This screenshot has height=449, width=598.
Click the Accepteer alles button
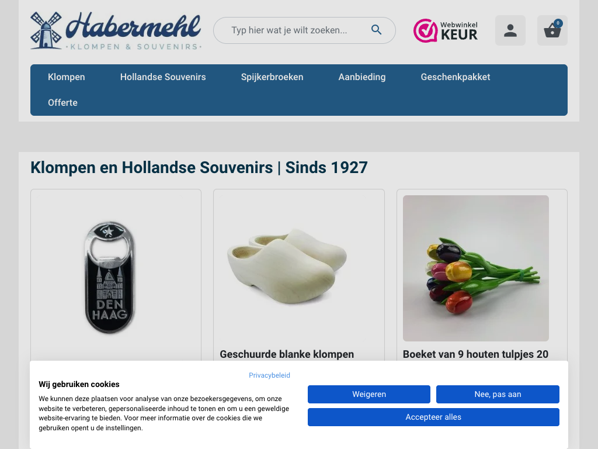click(x=433, y=417)
